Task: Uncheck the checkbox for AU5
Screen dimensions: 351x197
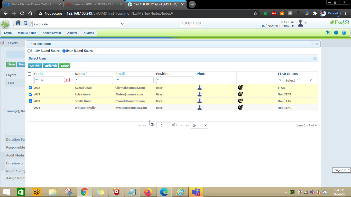Action: (x=30, y=94)
